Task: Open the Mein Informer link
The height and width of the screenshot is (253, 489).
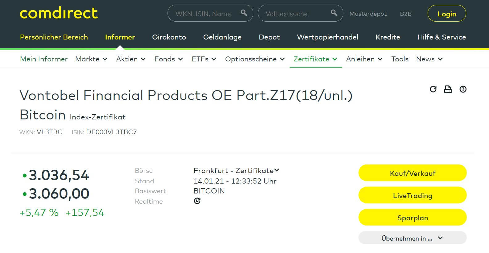Action: (44, 59)
